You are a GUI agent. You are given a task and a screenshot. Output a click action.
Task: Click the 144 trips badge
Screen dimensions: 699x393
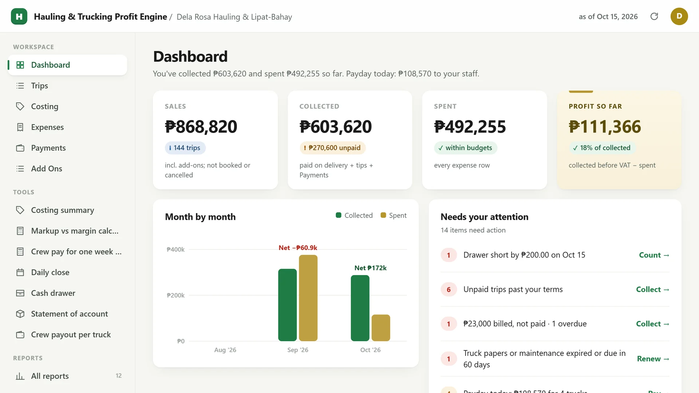[185, 148]
